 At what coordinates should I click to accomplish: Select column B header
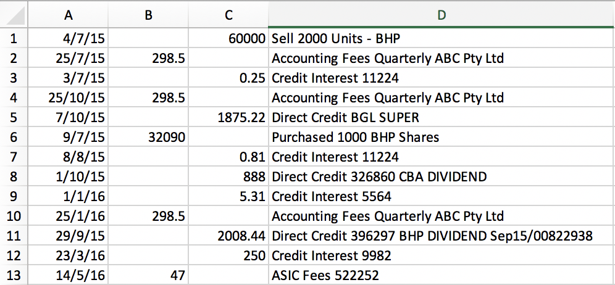tap(149, 15)
